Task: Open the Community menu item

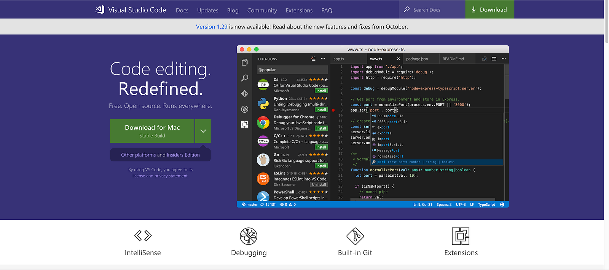Action: click(262, 10)
